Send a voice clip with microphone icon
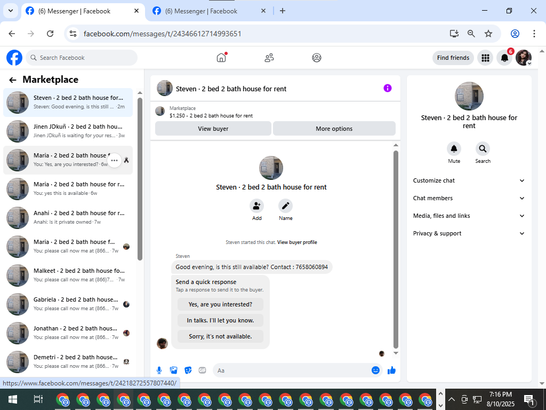The width and height of the screenshot is (546, 410). pos(159,370)
